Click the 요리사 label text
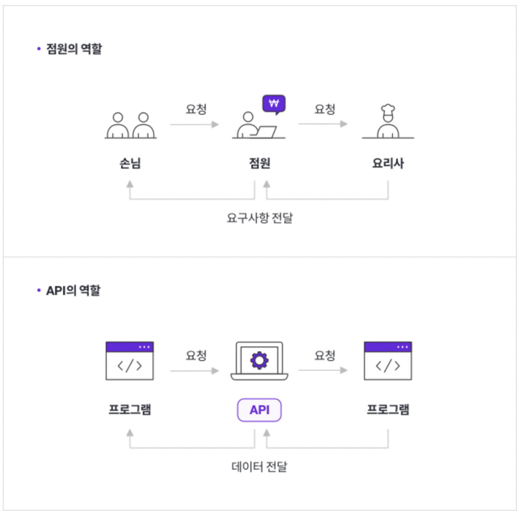 [388, 163]
